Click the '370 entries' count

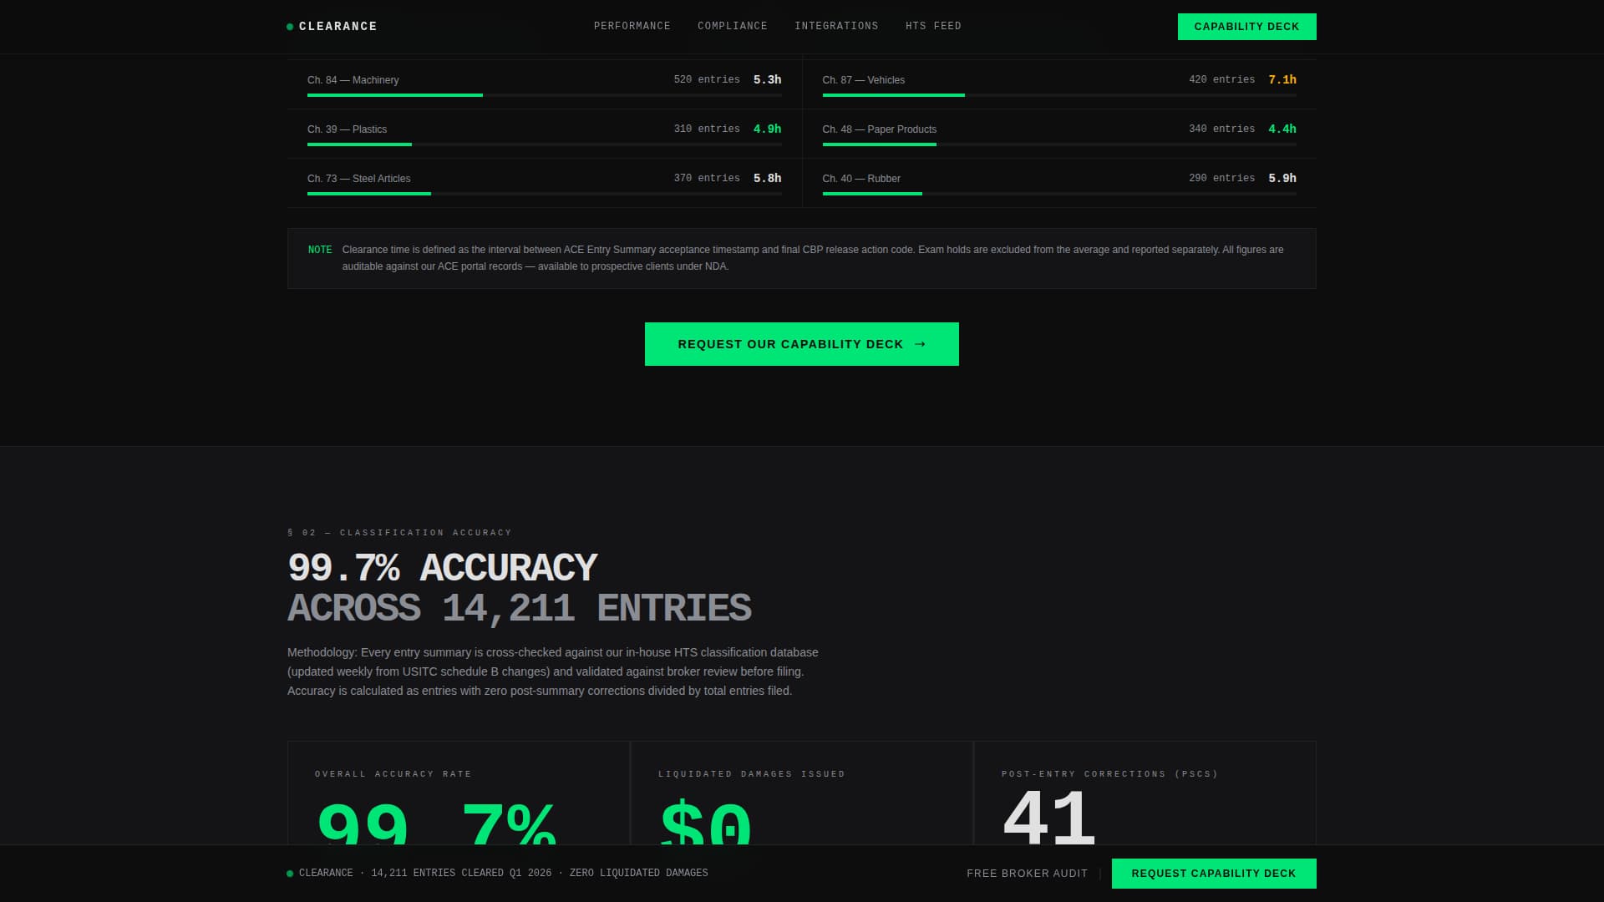[707, 179]
